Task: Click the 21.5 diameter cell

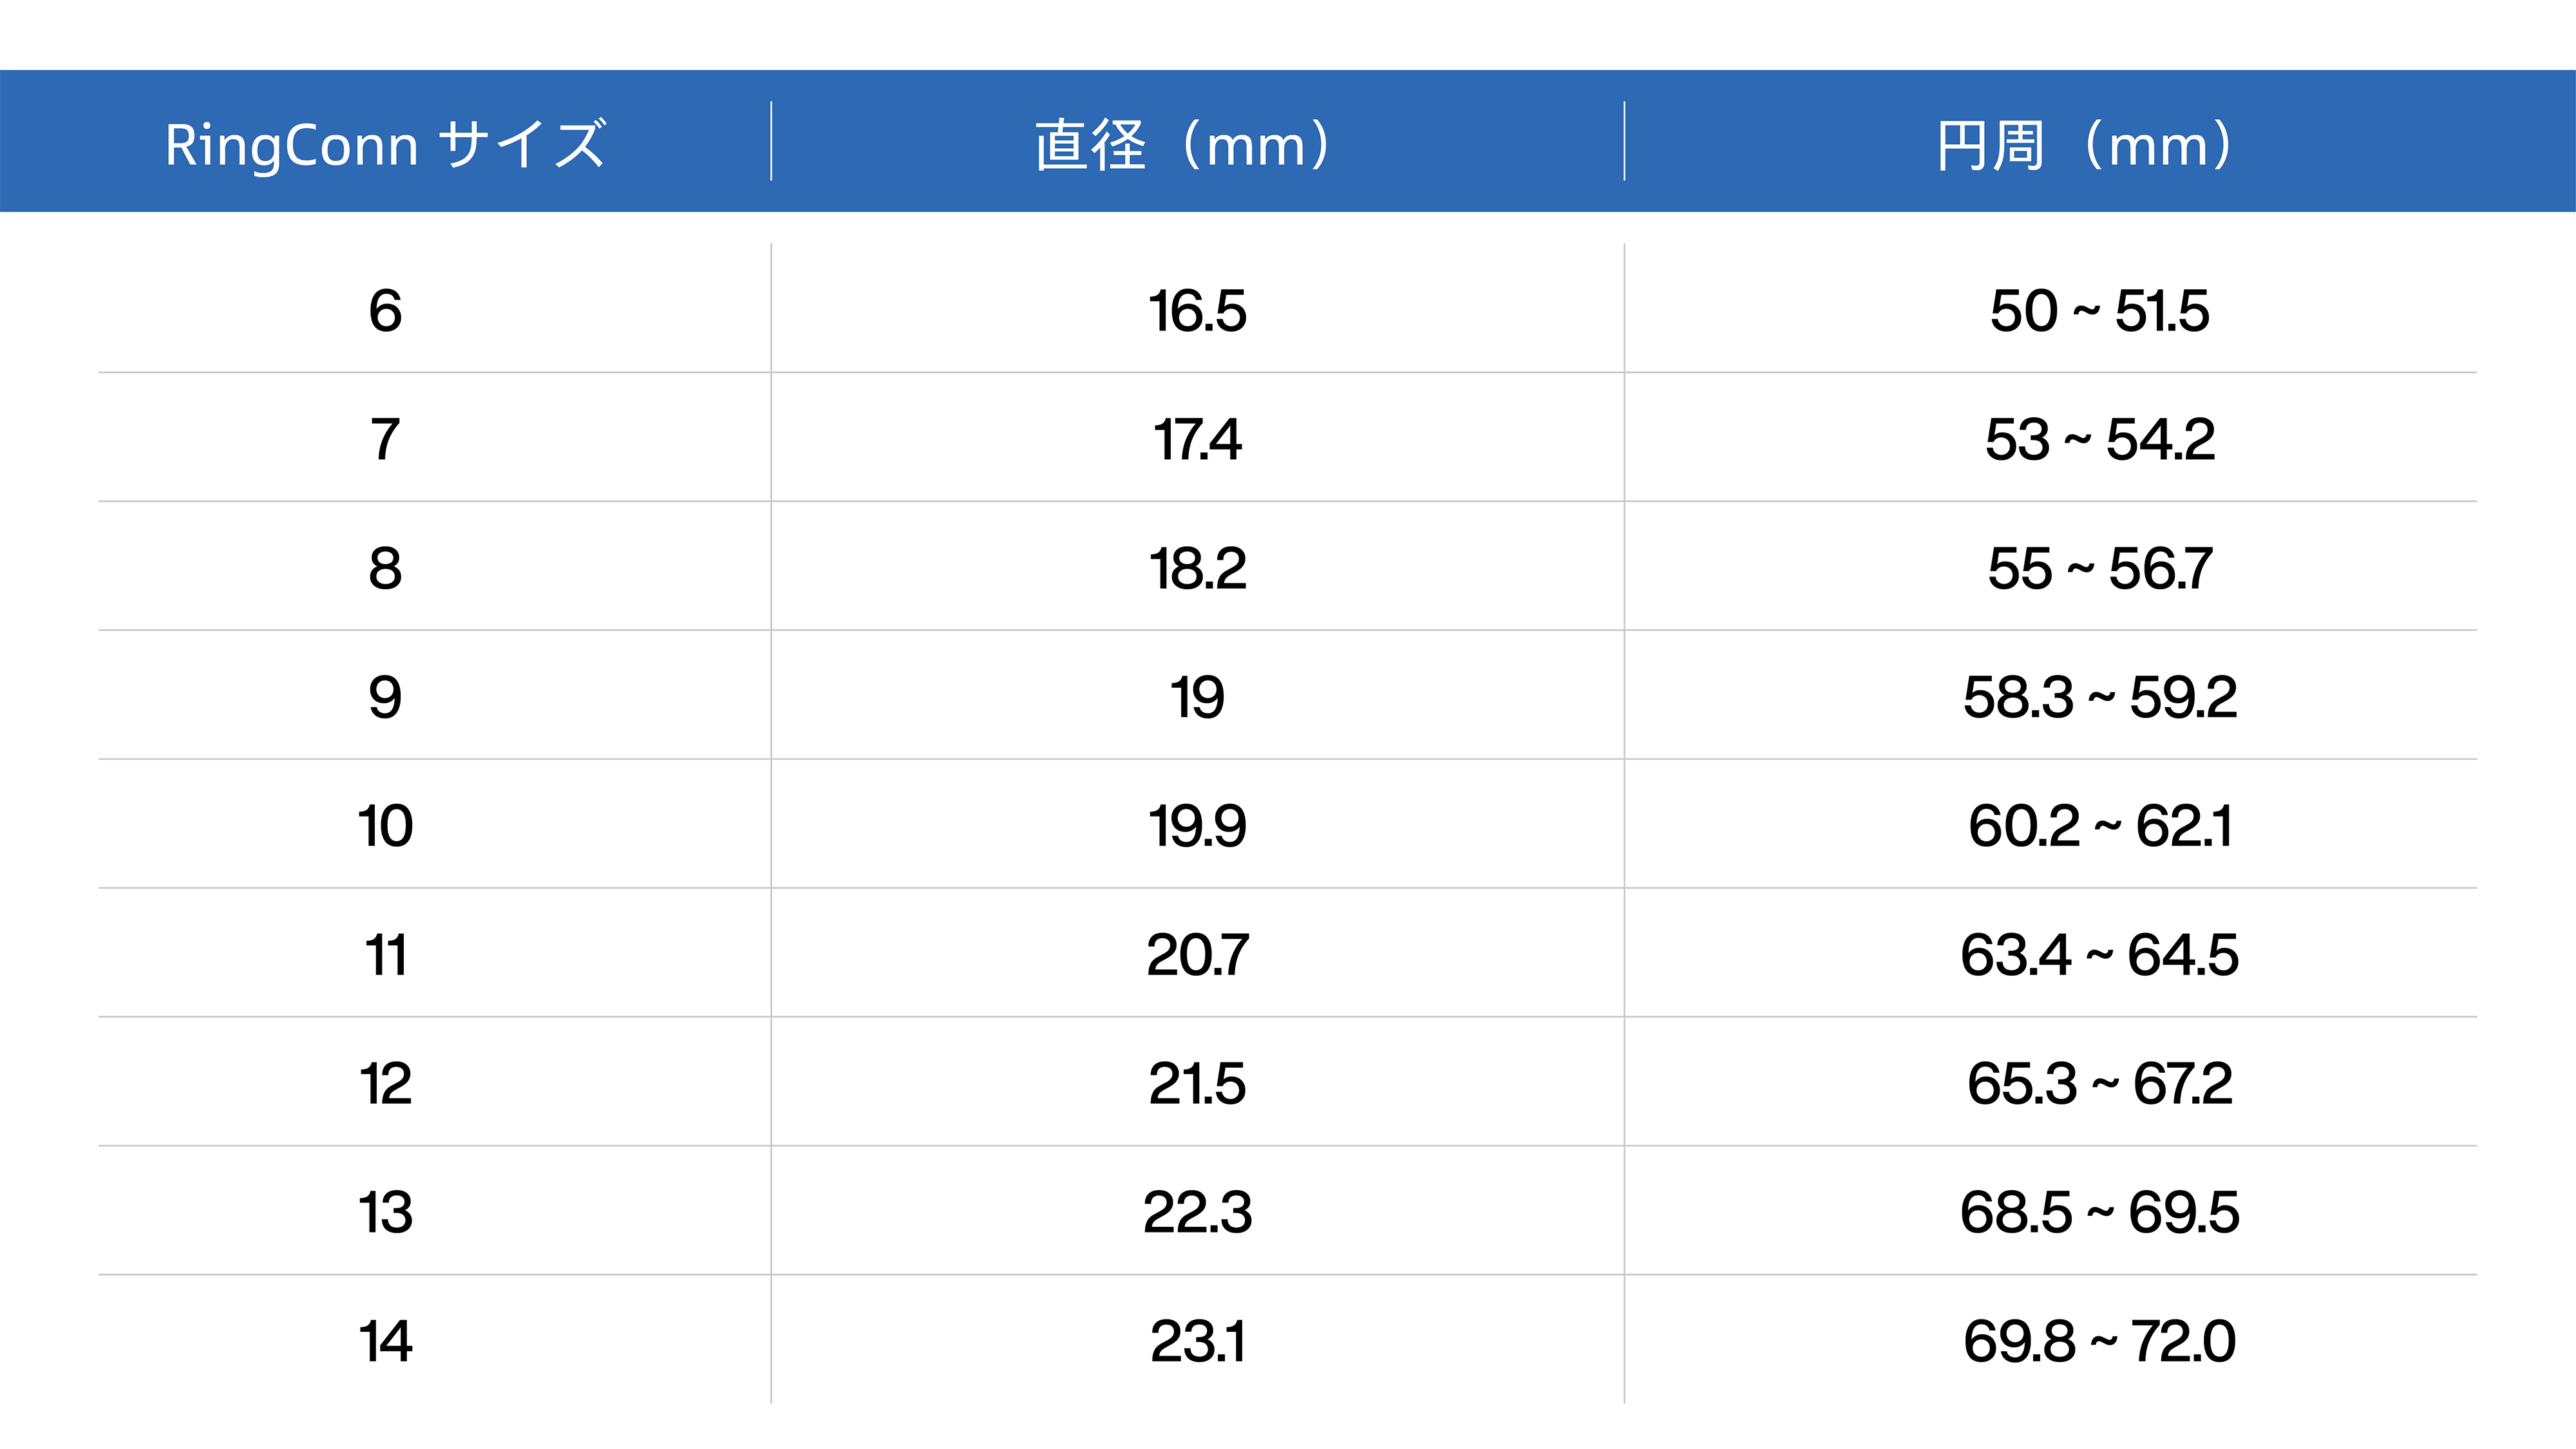Action: 1197,1084
